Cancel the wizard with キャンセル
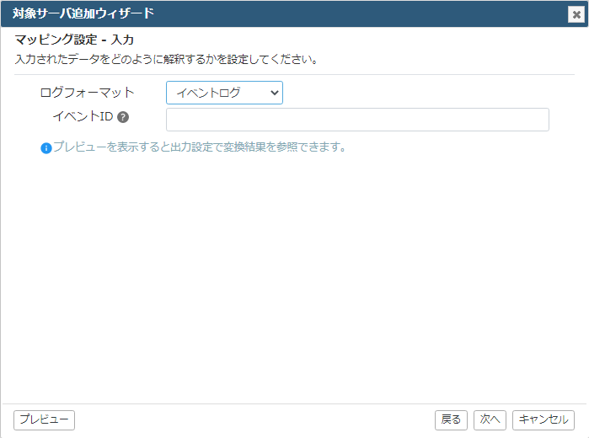Image resolution: width=589 pixels, height=438 pixels. pos(543,419)
